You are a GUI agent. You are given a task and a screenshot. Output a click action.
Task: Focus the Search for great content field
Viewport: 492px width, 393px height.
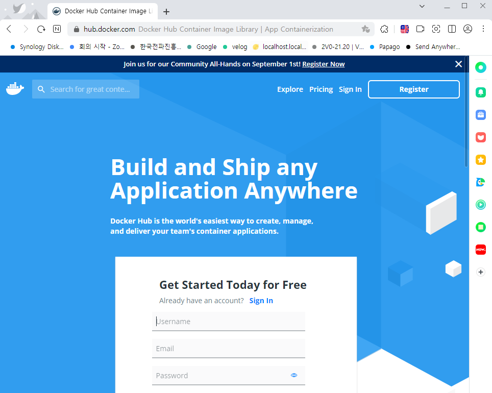point(86,89)
